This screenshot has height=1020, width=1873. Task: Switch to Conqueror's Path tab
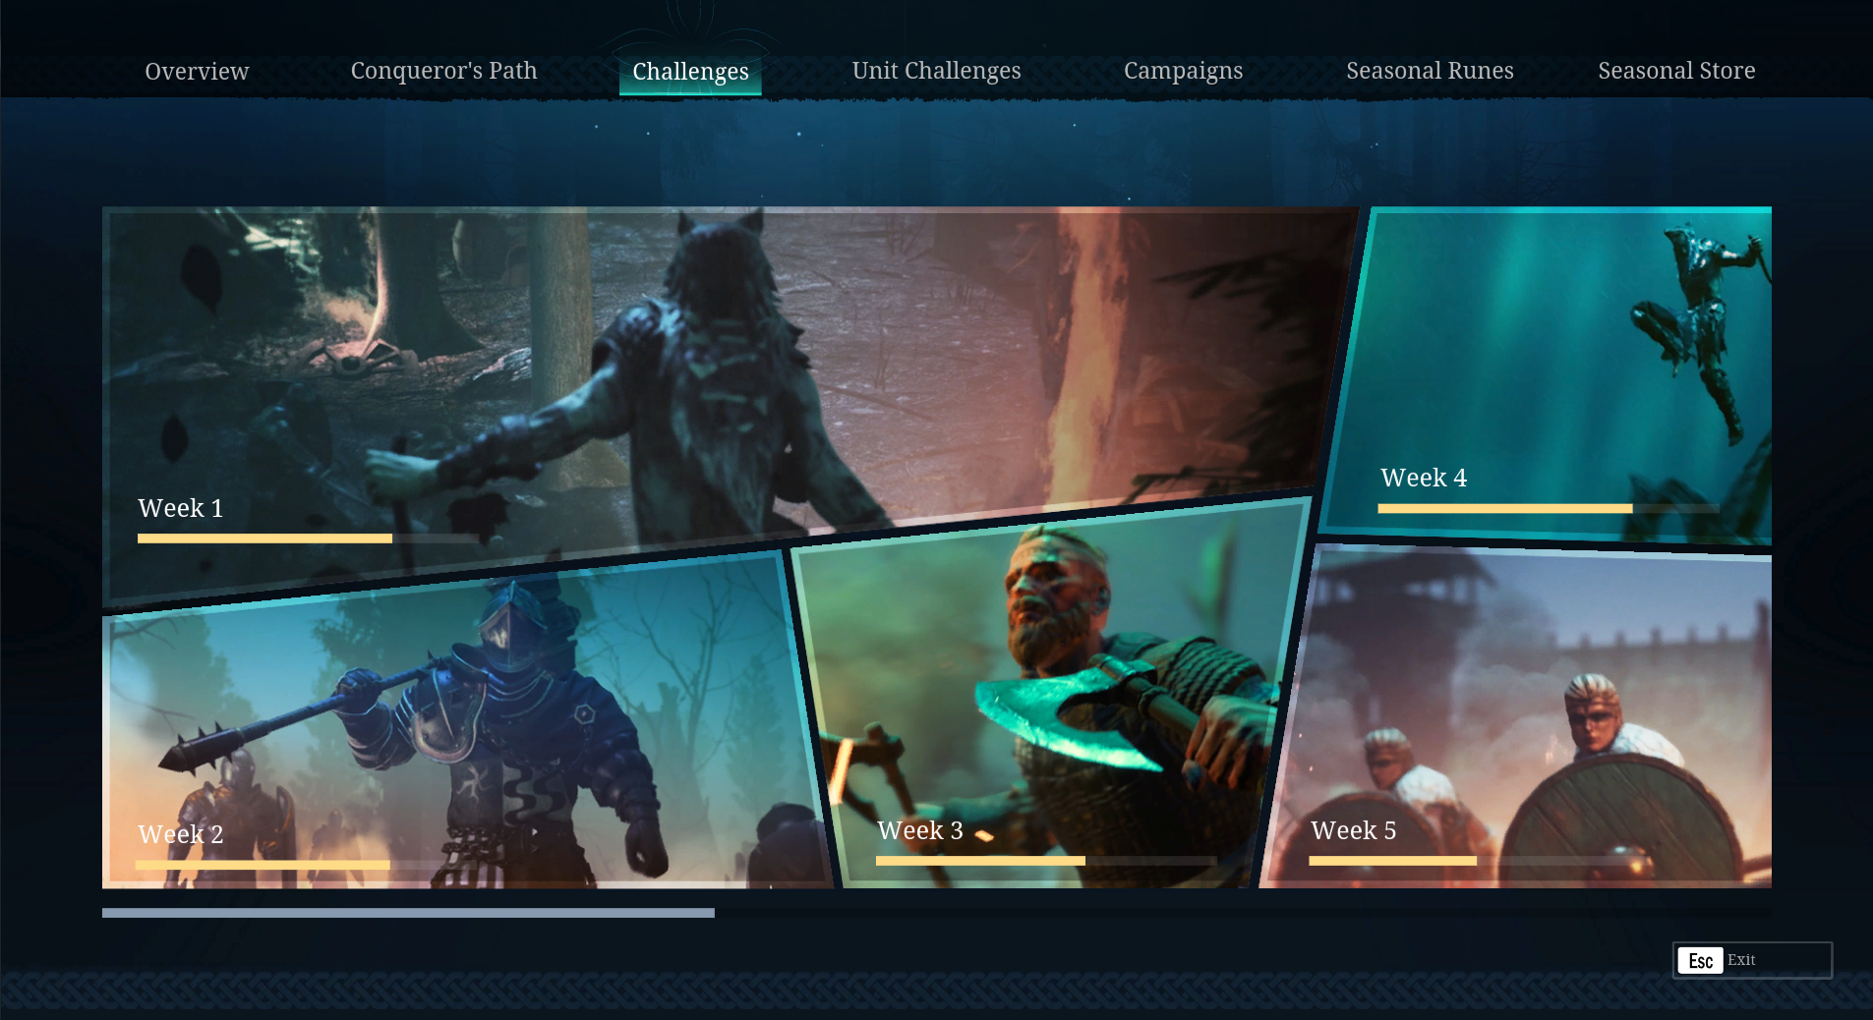point(443,71)
